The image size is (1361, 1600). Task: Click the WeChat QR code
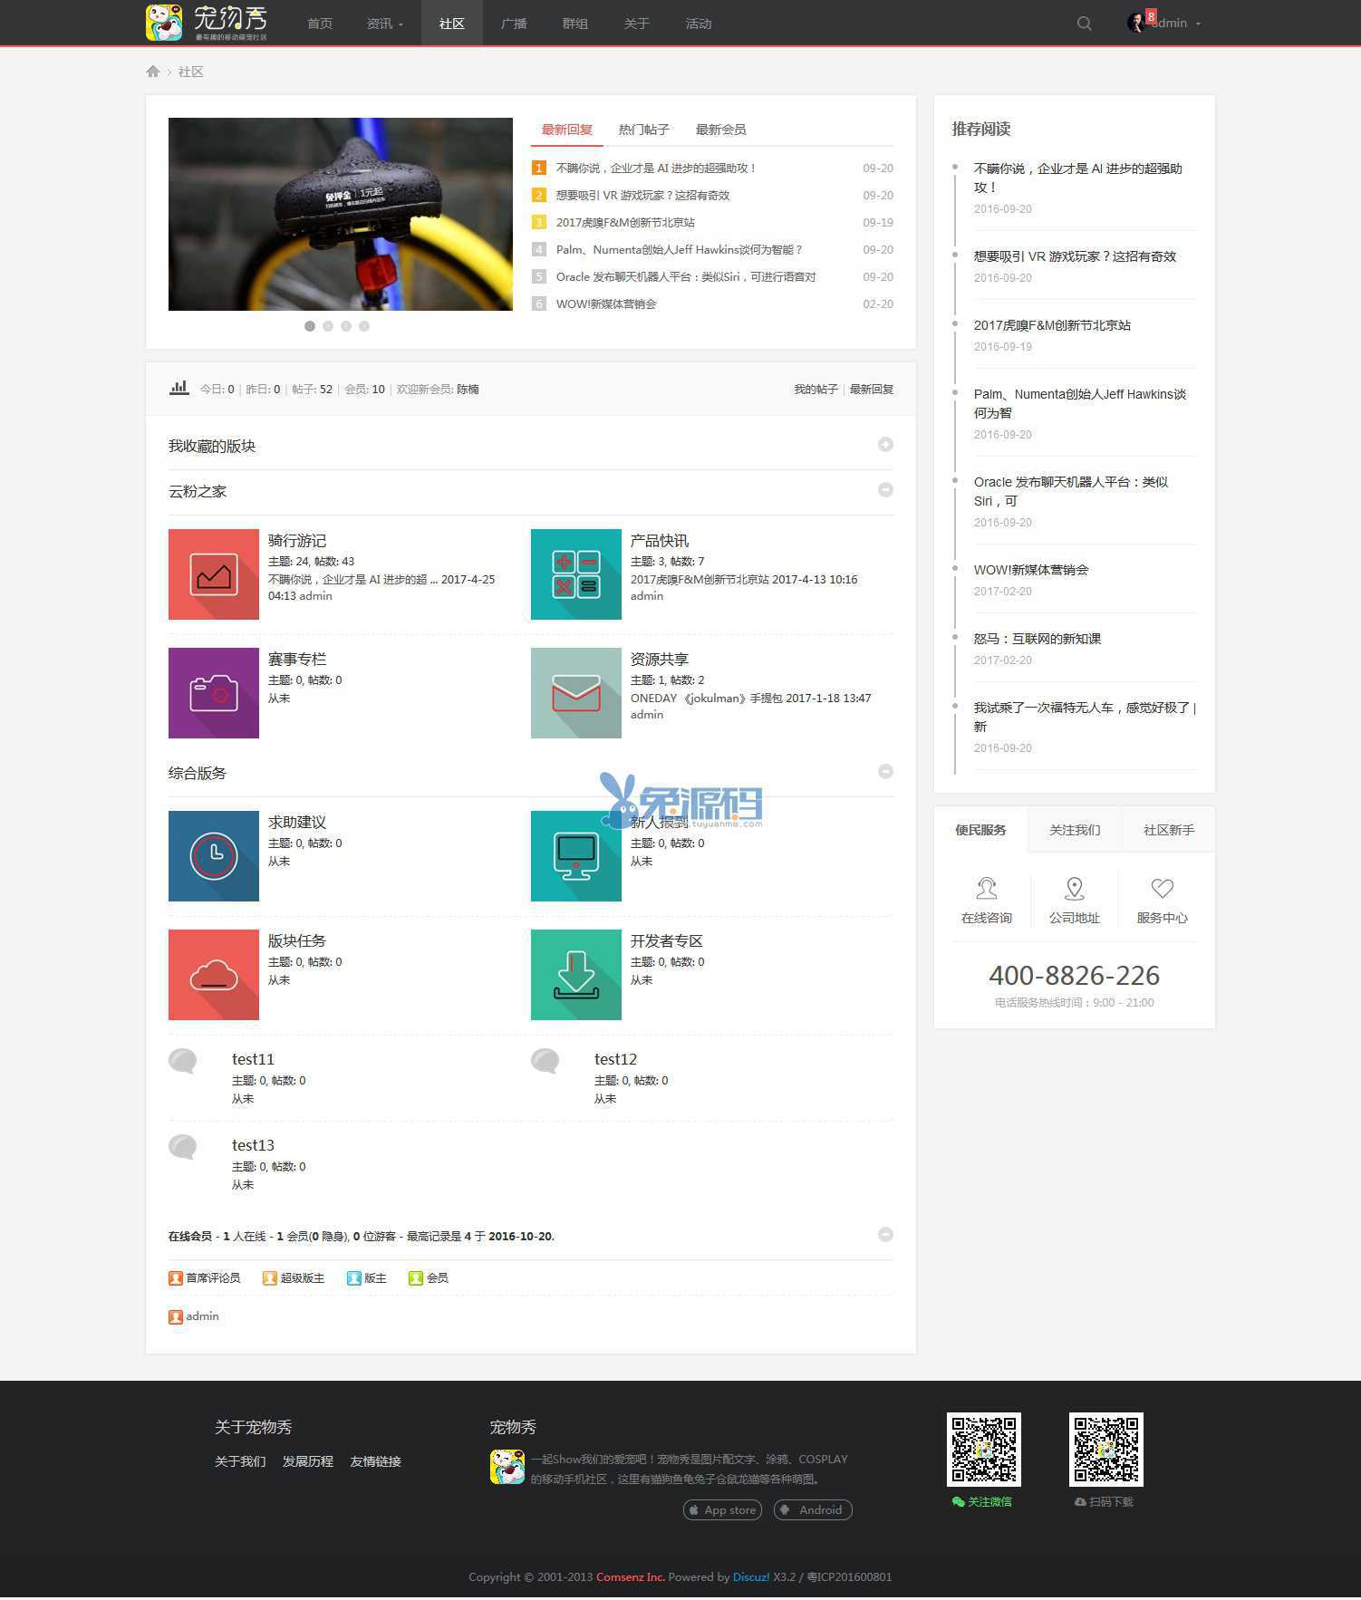click(984, 1450)
